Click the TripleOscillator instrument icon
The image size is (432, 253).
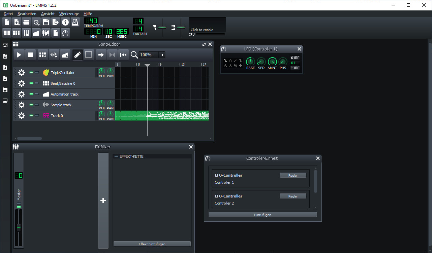46,72
